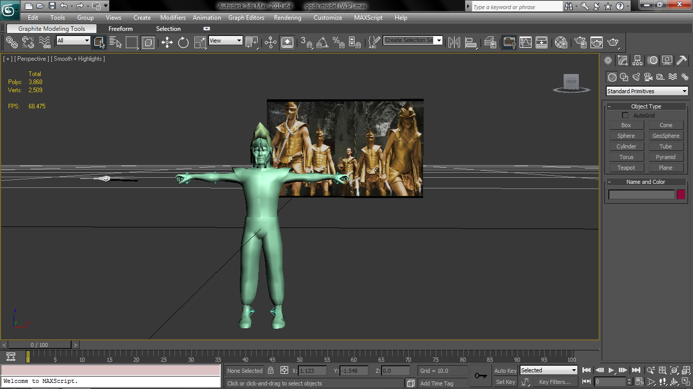
Task: Open the selection filter All dropdown
Action: 73,41
